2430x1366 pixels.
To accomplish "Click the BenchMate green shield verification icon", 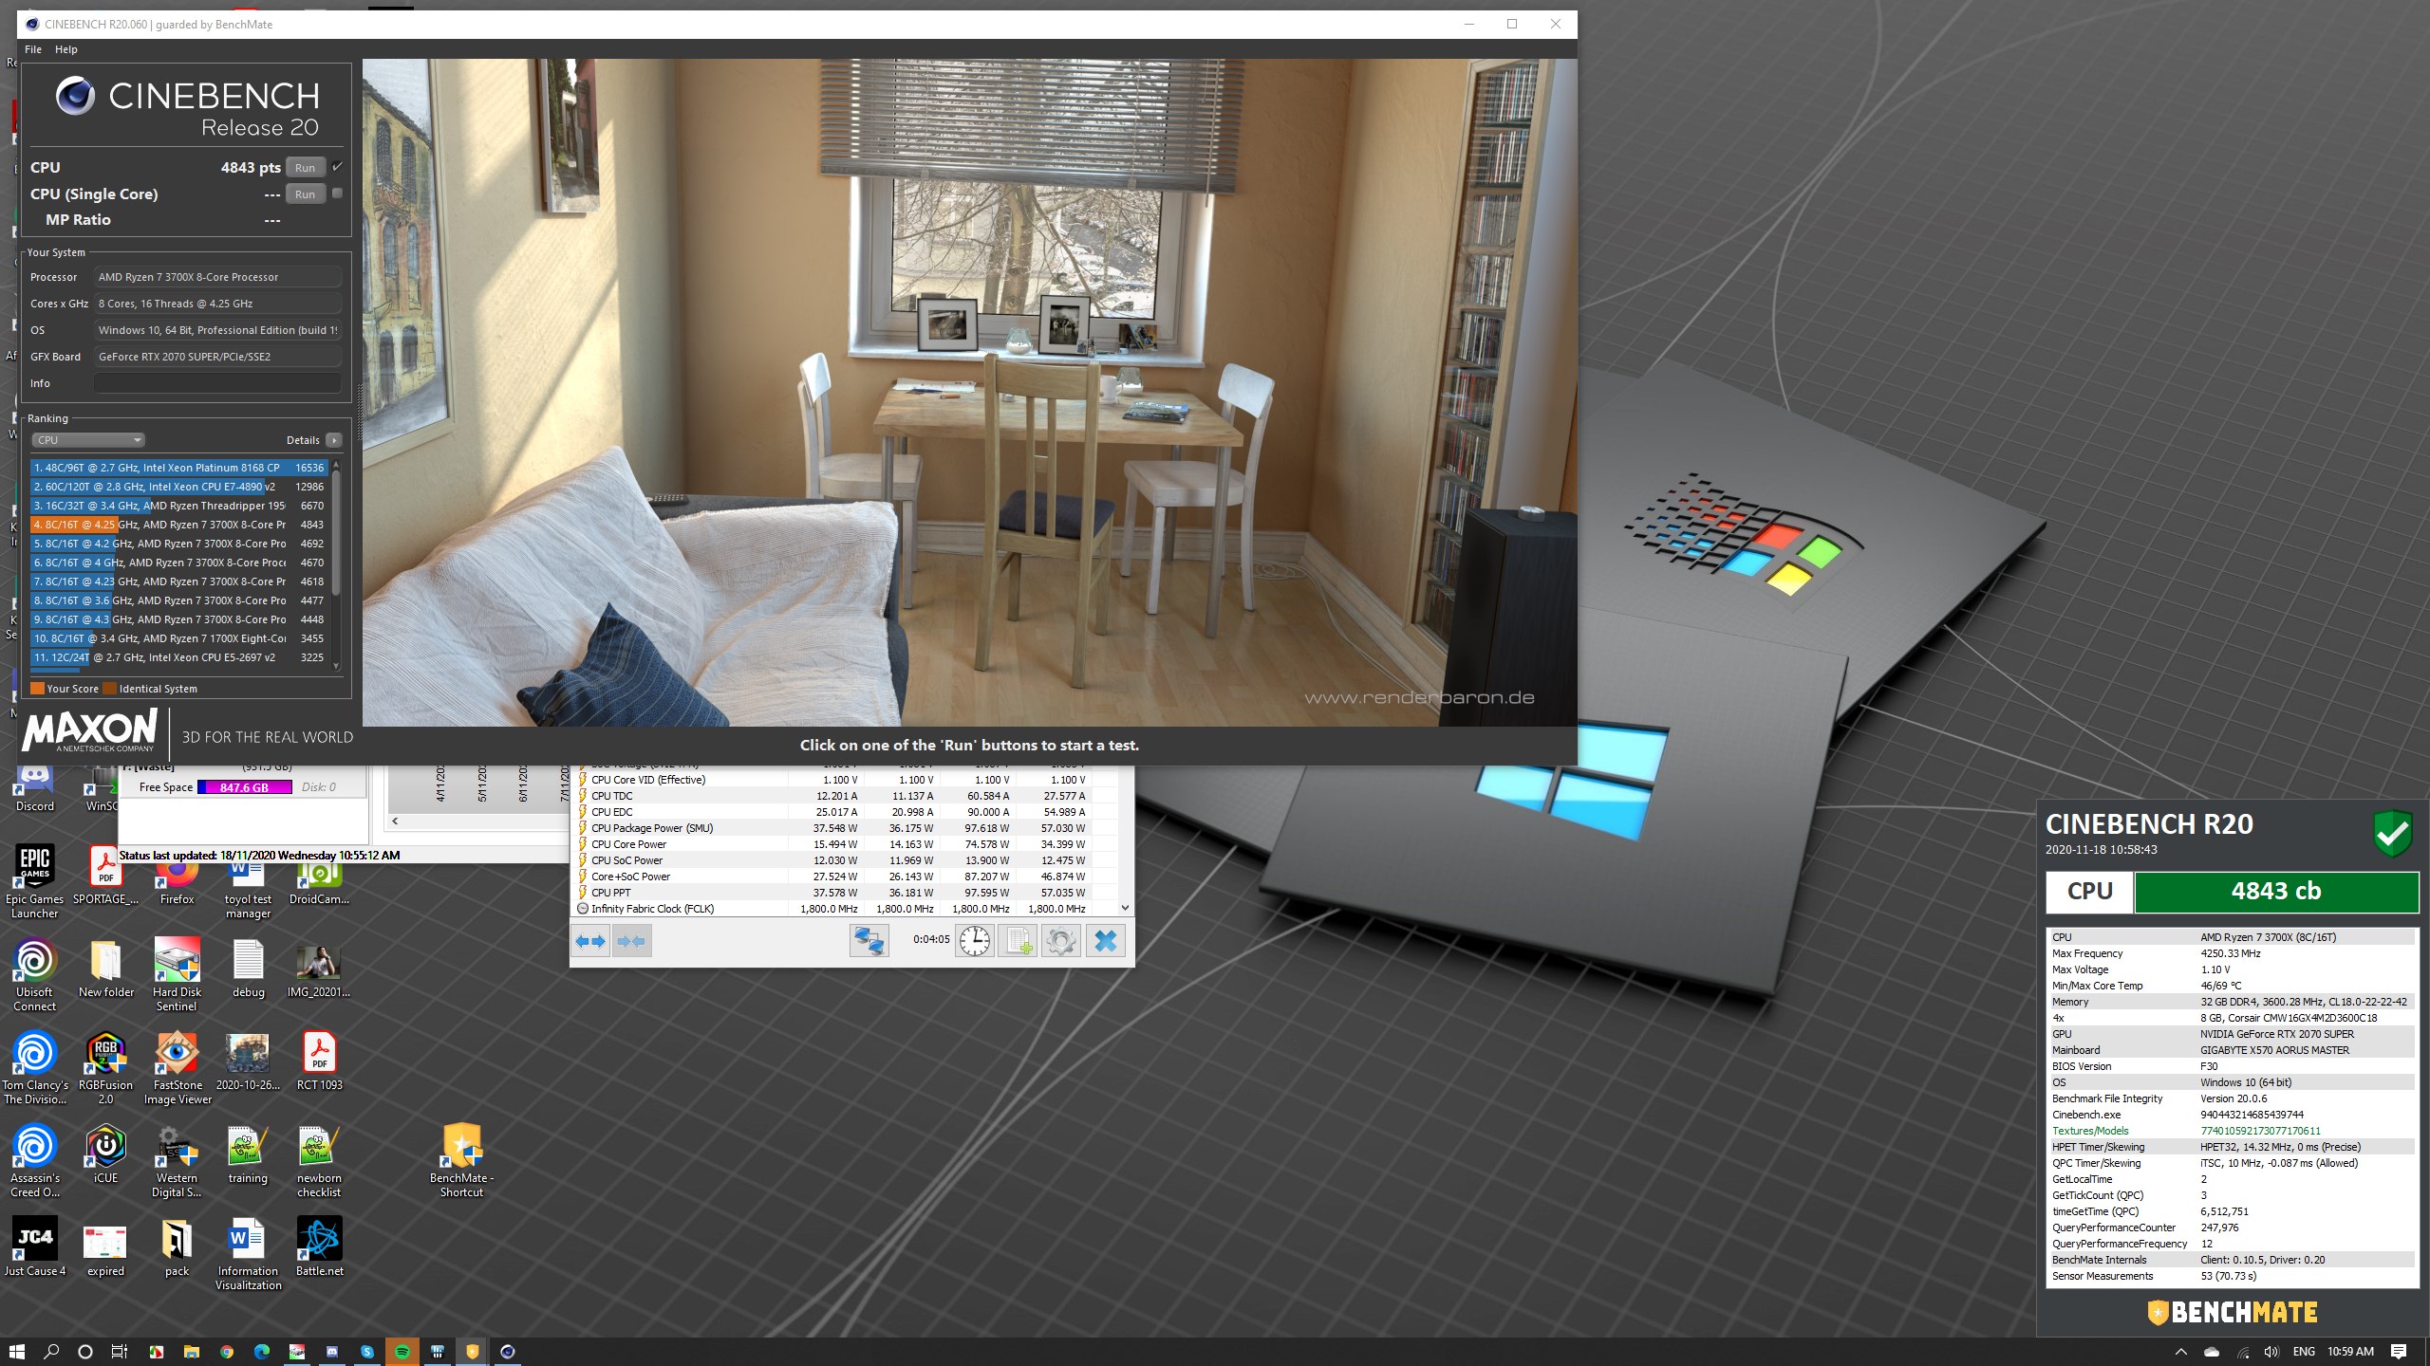I will 2392,834.
